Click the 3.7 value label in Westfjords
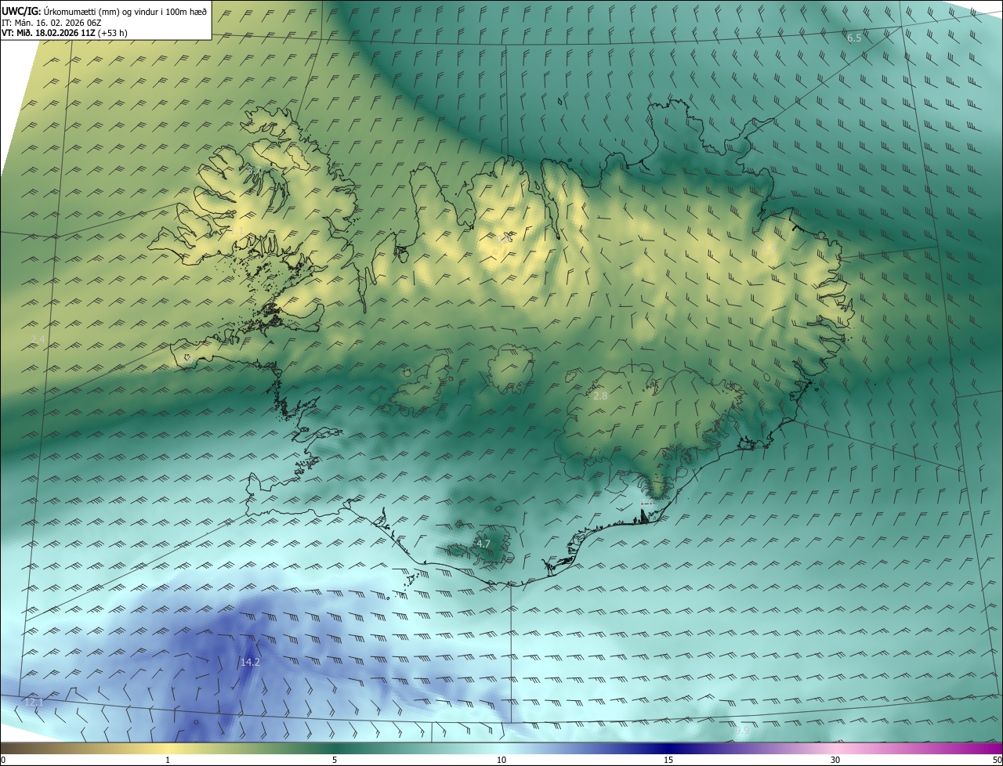 coord(254,169)
